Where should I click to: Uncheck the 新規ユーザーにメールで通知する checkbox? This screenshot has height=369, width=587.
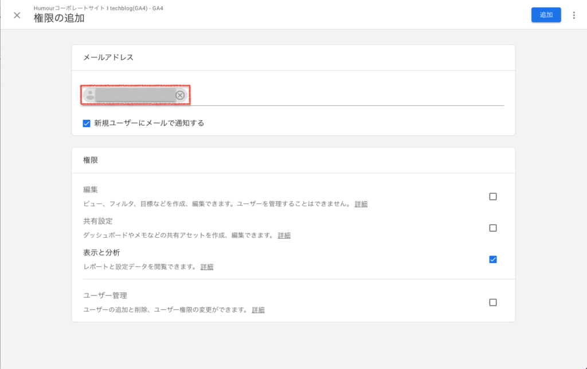(x=87, y=123)
